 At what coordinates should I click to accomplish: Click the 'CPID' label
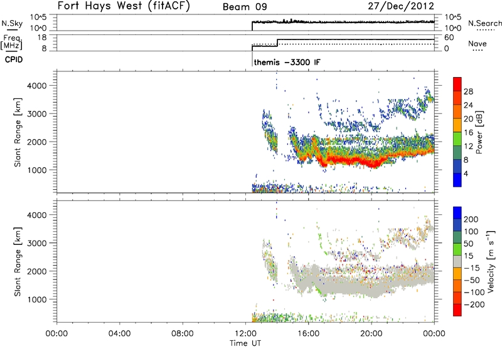[x=14, y=60]
